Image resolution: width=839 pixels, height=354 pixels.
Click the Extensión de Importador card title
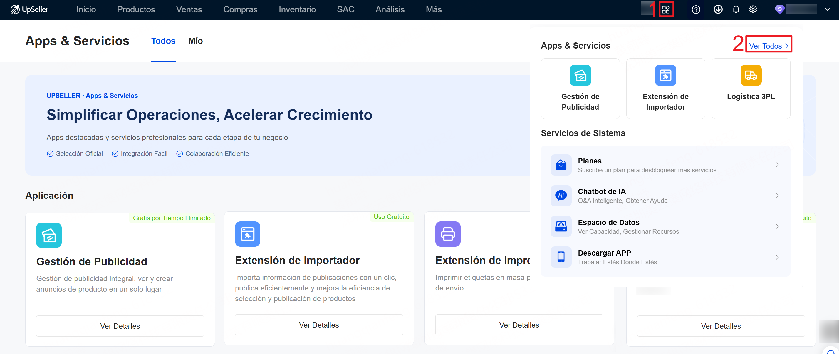click(297, 260)
